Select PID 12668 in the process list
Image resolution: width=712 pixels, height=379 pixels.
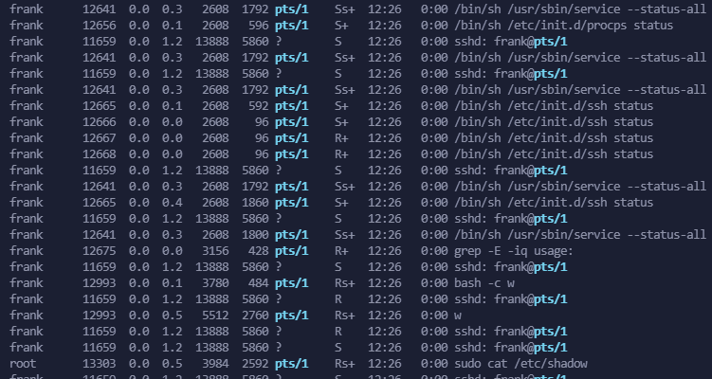point(100,153)
